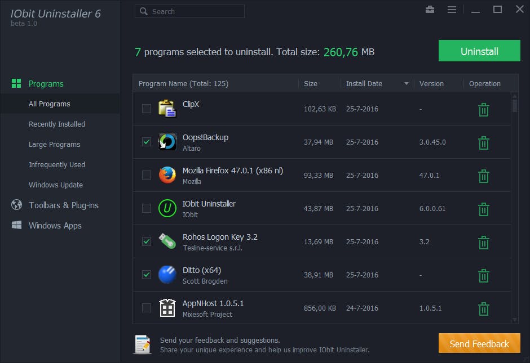The height and width of the screenshot is (363, 530).
Task: Open the Recently Installed list
Action: pos(57,124)
